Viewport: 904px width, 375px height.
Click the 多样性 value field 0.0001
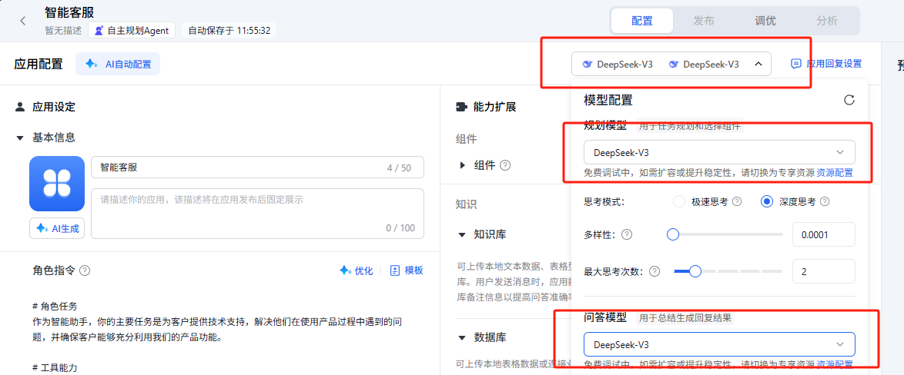point(824,234)
